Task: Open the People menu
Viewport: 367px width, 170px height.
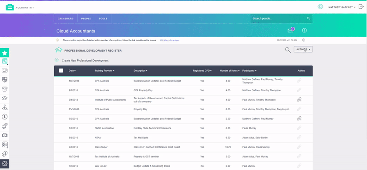Action: pyautogui.click(x=86, y=19)
